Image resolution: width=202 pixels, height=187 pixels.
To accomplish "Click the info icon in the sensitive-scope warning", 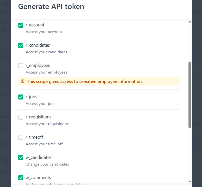I will pyautogui.click(x=23, y=81).
